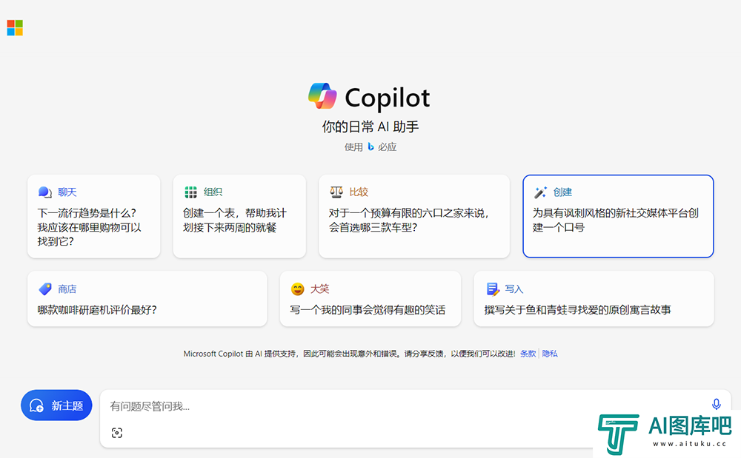This screenshot has height=458, width=741.
Task: Open the 条款 terms link
Action: 528,354
